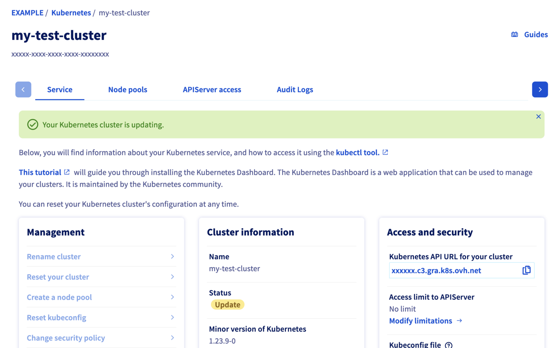Click external link icon next to kubectl tool
550x348 pixels.
tap(385, 152)
